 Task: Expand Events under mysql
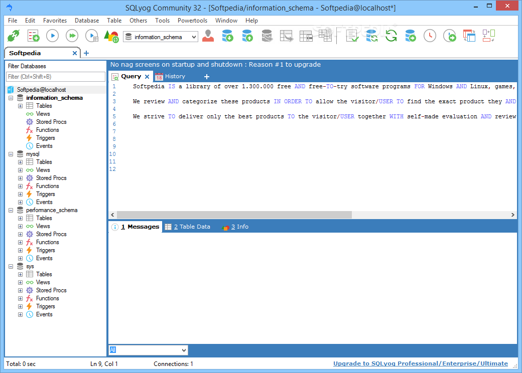pos(20,202)
